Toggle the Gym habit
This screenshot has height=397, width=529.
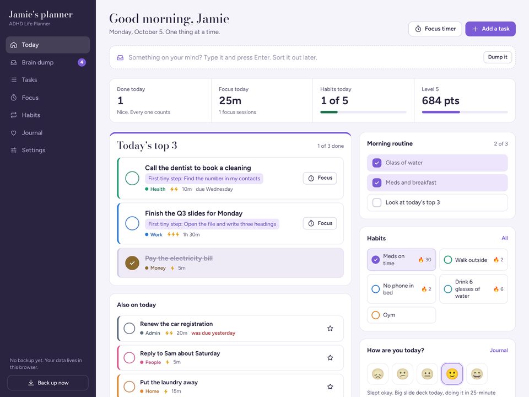(x=401, y=315)
